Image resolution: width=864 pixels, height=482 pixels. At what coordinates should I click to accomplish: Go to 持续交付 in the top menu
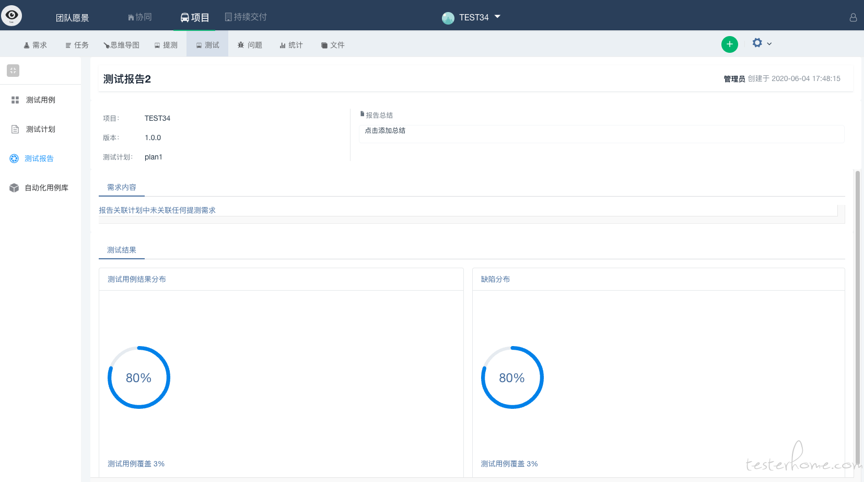tap(246, 17)
